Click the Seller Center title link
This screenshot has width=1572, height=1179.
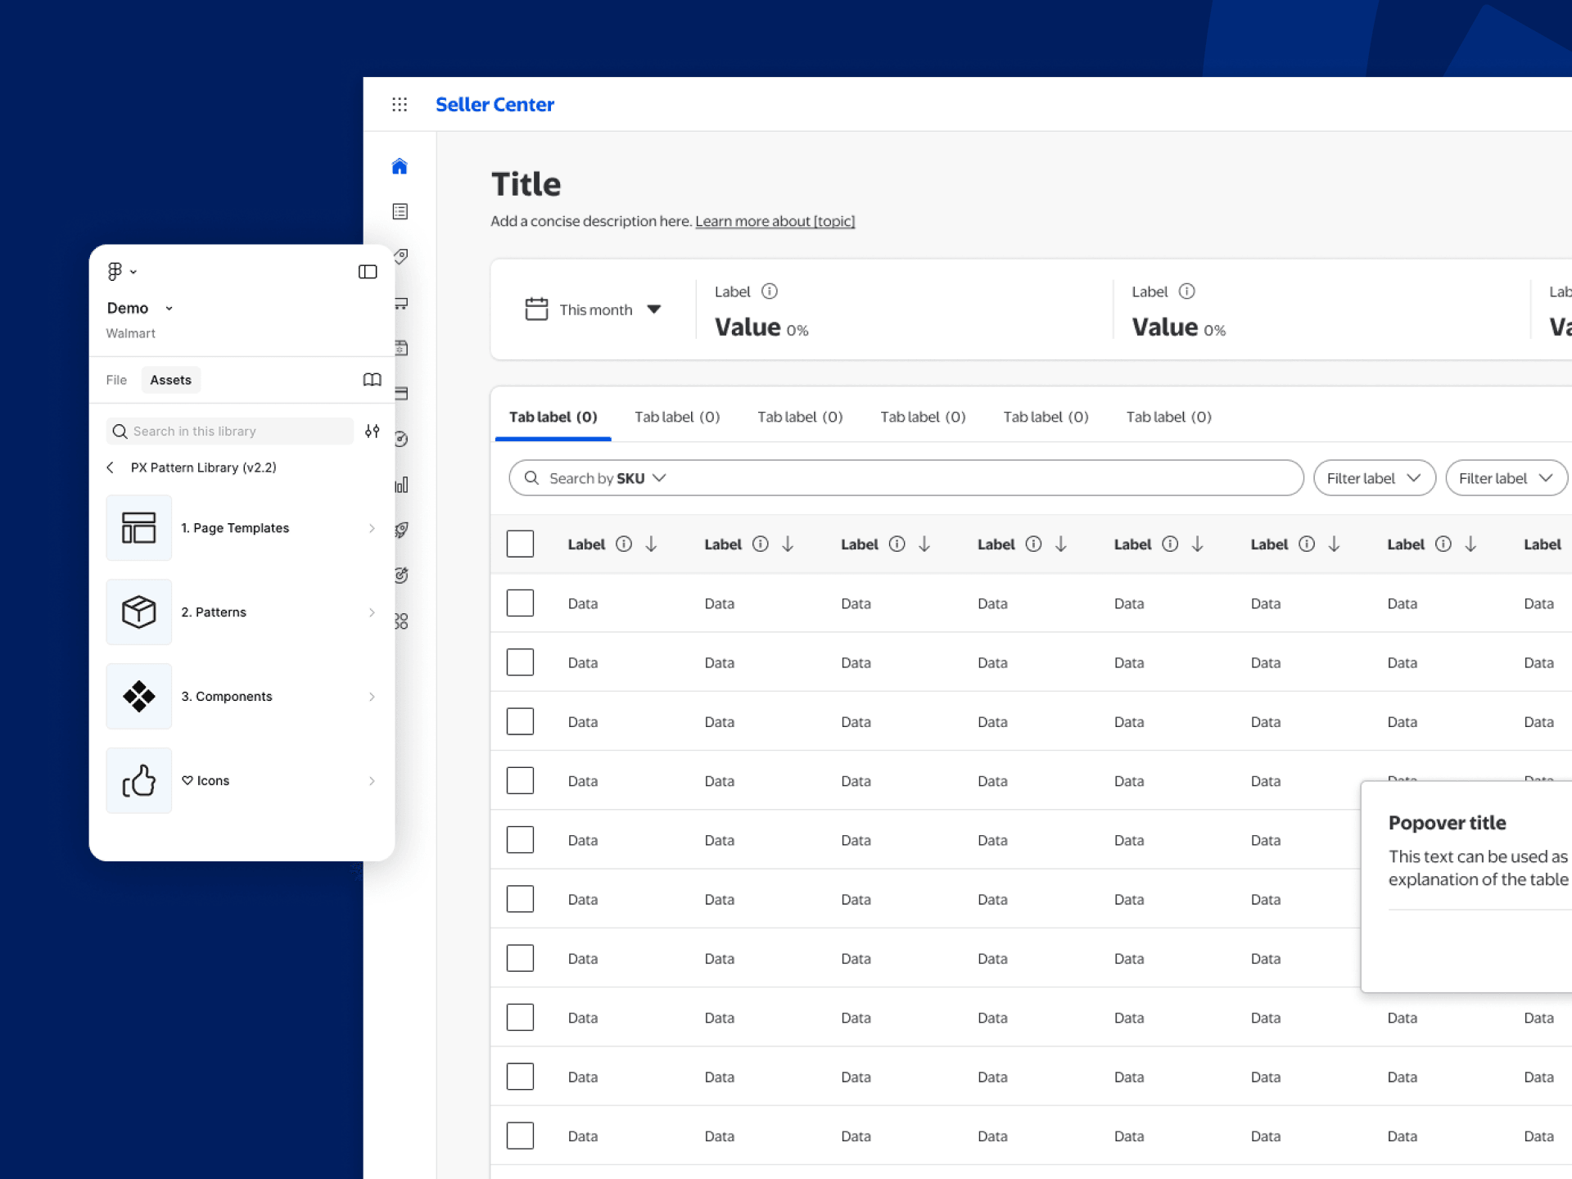pos(495,104)
